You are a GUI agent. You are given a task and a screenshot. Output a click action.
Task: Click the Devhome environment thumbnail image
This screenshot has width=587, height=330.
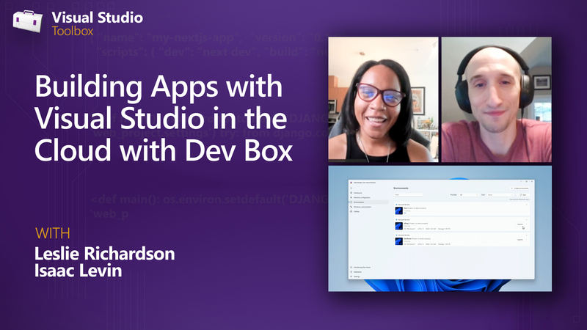coord(398,241)
